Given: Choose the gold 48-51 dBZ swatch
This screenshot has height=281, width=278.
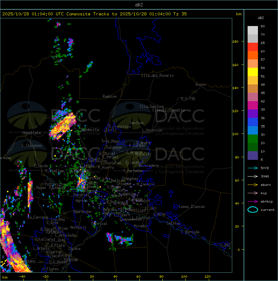Looking at the screenshot, I should pos(253,80).
